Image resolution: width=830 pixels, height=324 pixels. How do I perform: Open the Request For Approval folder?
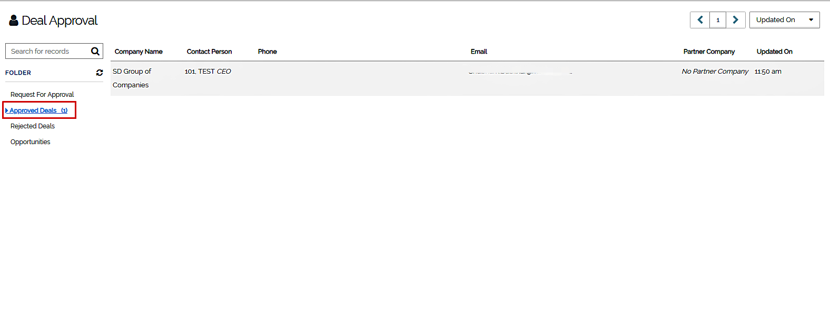tap(42, 95)
